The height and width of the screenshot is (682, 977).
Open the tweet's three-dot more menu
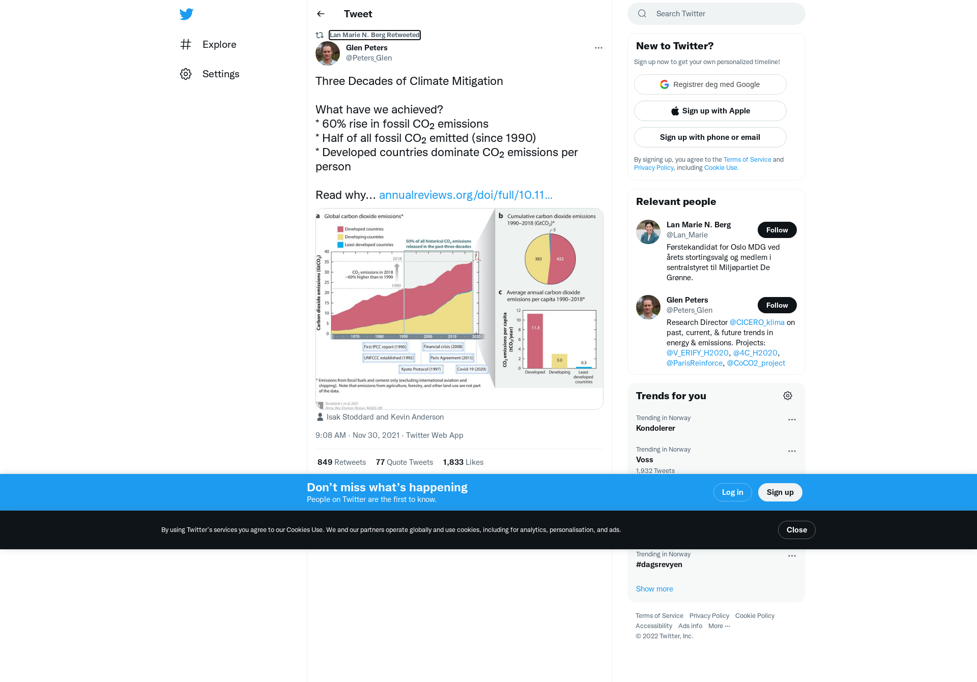pos(598,48)
